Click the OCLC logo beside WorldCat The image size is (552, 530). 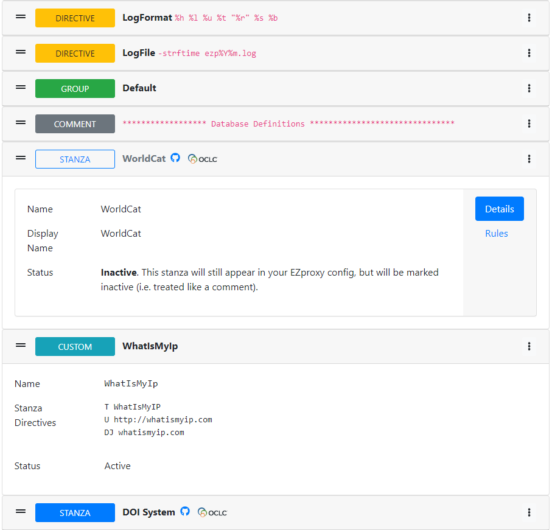click(x=203, y=159)
